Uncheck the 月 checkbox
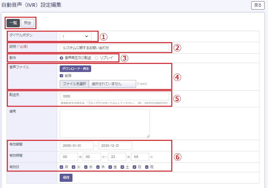The height and width of the screenshot is (188, 268). click(62, 167)
